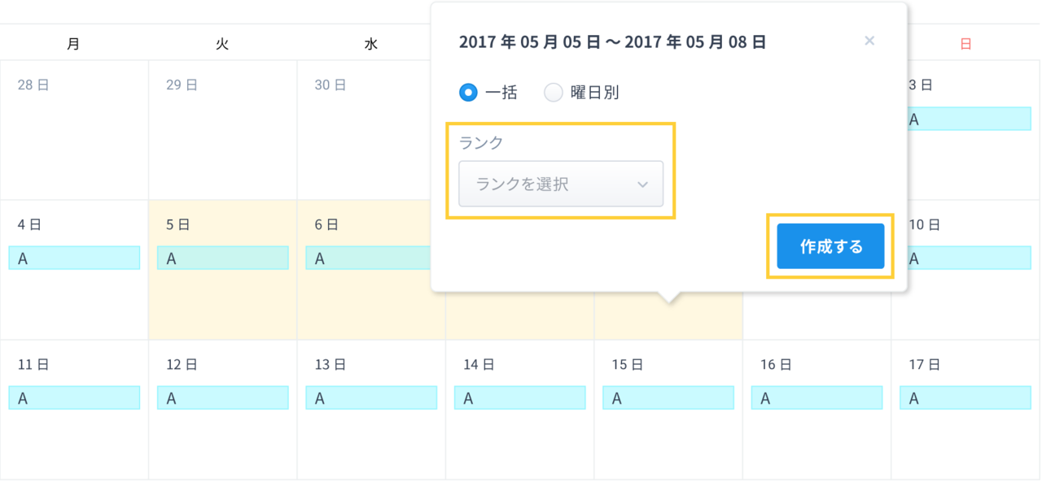Click the rank A bar on 17日
This screenshot has width=1042, height=482.
tap(965, 398)
